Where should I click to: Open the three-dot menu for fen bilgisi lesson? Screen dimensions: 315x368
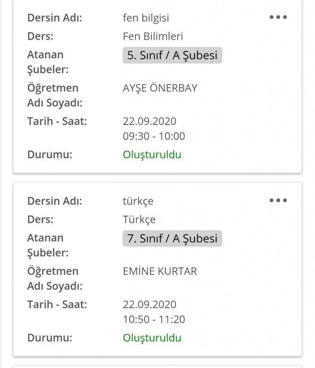coord(278,17)
